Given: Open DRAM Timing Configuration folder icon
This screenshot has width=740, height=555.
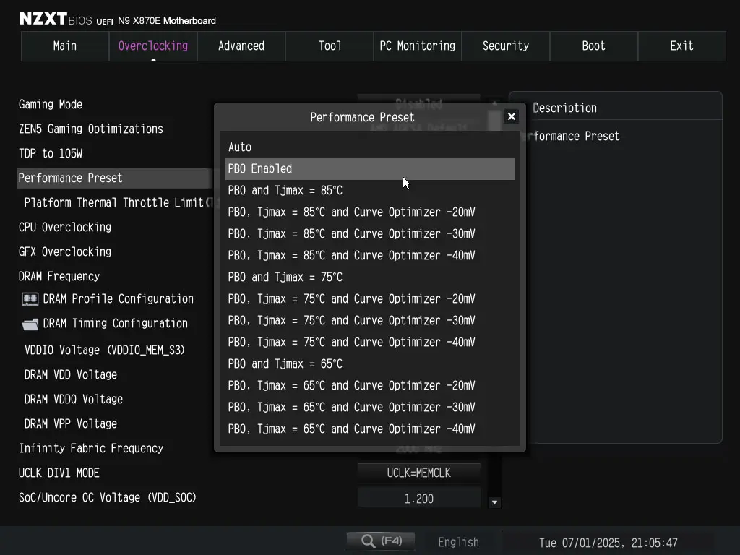Looking at the screenshot, I should click(30, 324).
